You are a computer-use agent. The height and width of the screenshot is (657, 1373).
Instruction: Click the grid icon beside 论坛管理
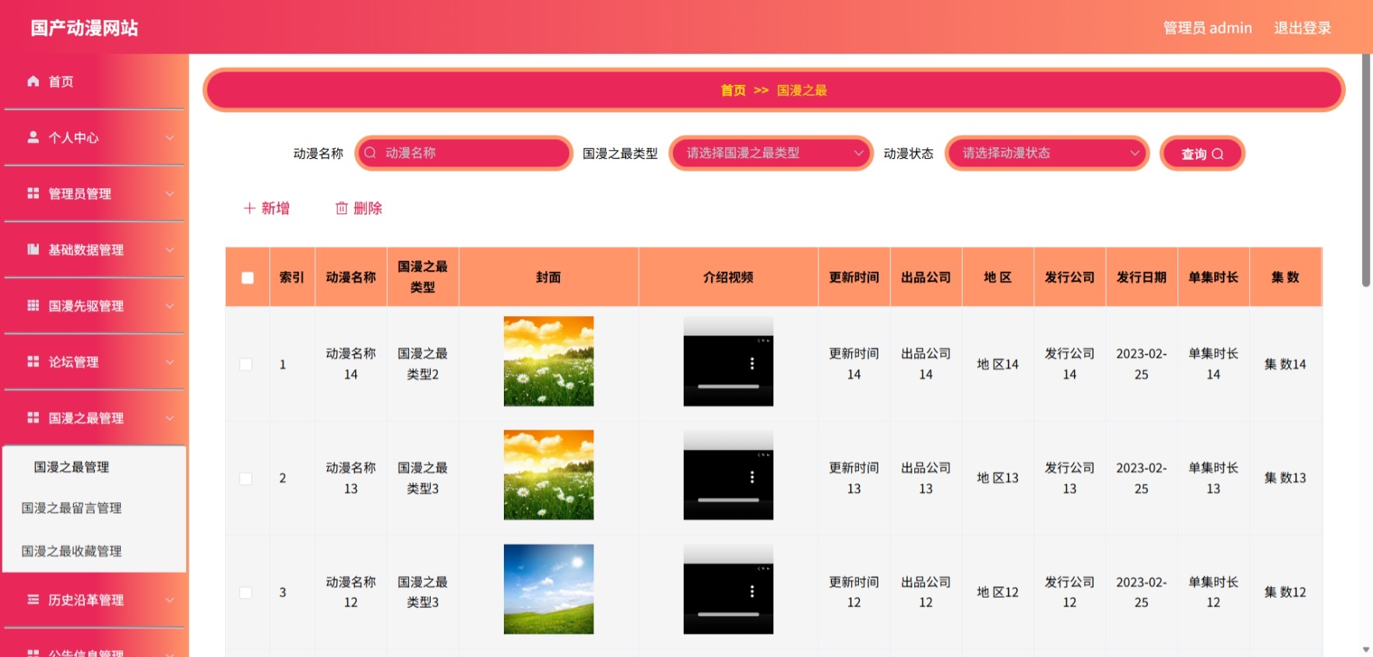click(33, 361)
